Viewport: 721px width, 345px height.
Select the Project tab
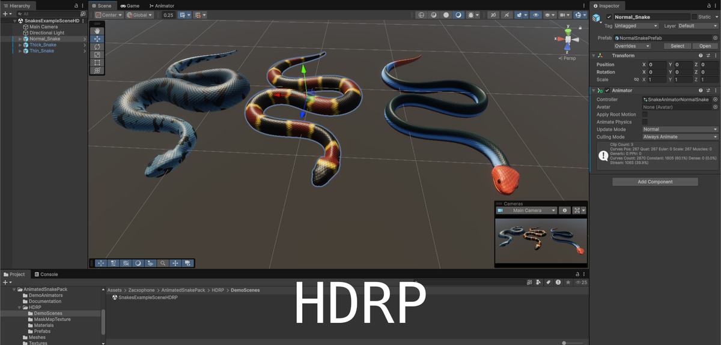(14, 274)
